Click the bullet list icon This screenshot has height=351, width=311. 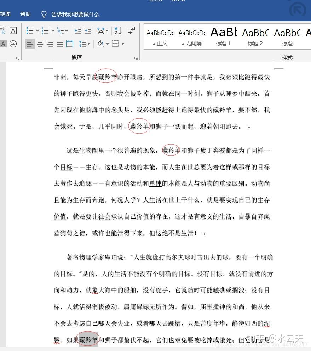click(x=30, y=31)
